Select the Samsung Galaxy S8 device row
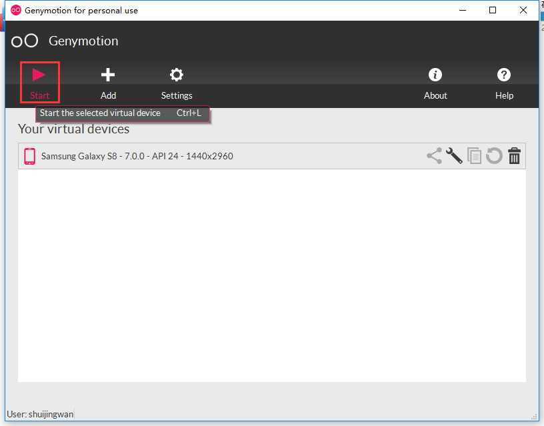This screenshot has height=426, width=544. pyautogui.click(x=272, y=156)
